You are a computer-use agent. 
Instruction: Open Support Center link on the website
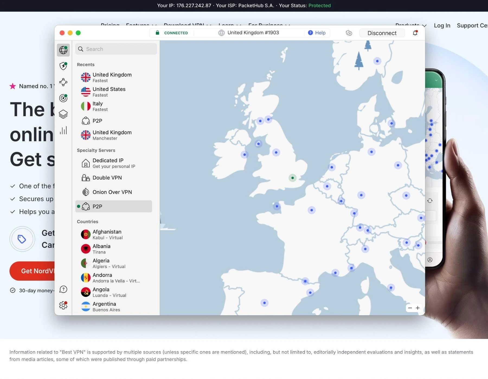472,25
